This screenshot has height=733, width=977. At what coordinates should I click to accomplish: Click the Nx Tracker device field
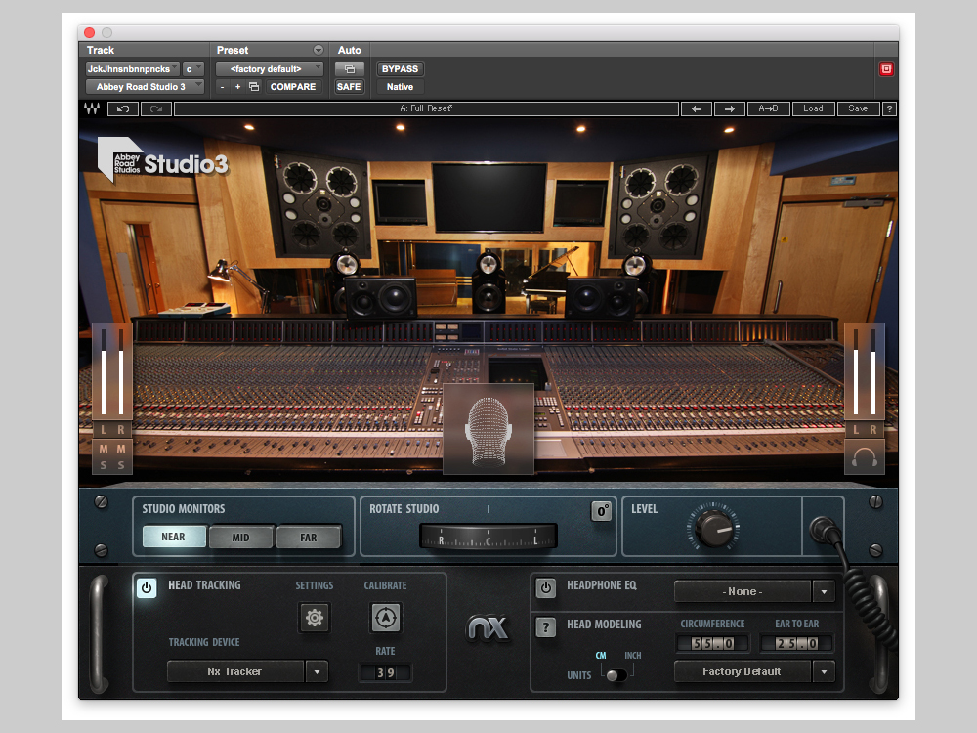[235, 672]
